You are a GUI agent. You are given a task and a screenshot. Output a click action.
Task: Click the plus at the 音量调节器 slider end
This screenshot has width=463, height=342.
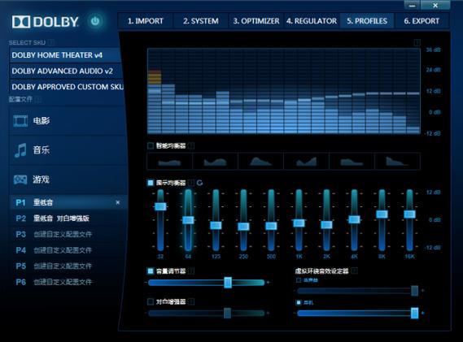268,283
